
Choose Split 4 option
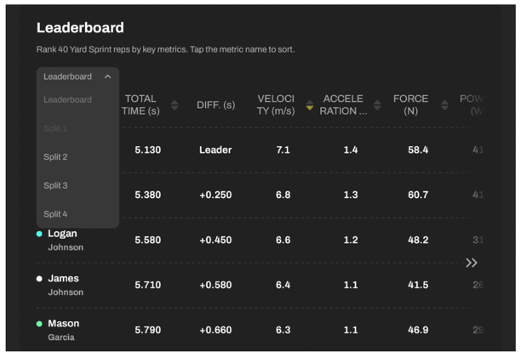55,214
